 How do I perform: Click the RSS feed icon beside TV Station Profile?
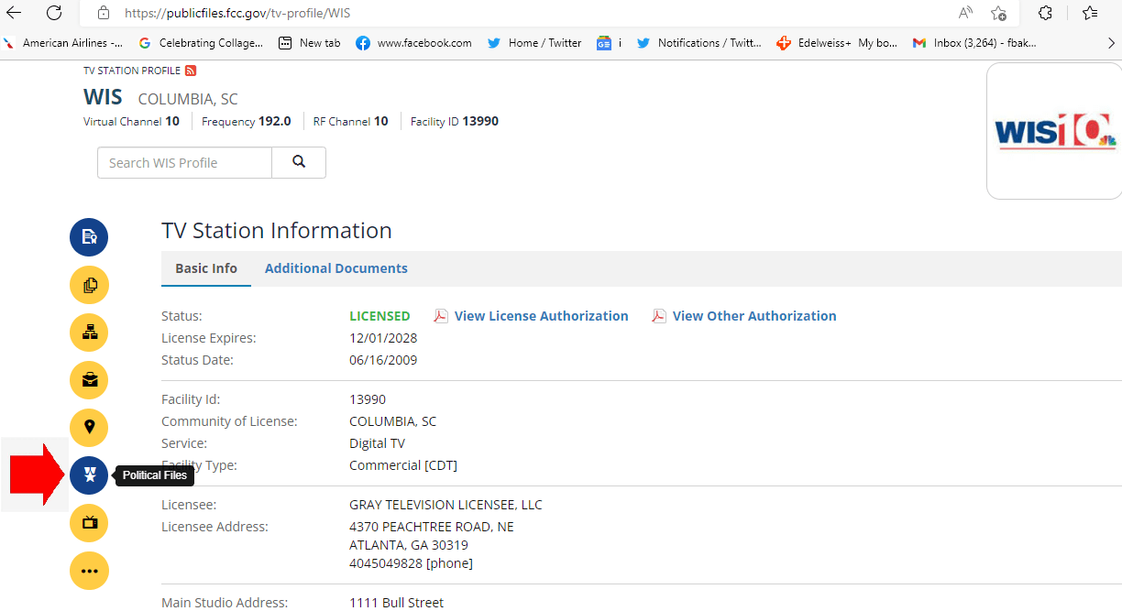click(191, 71)
